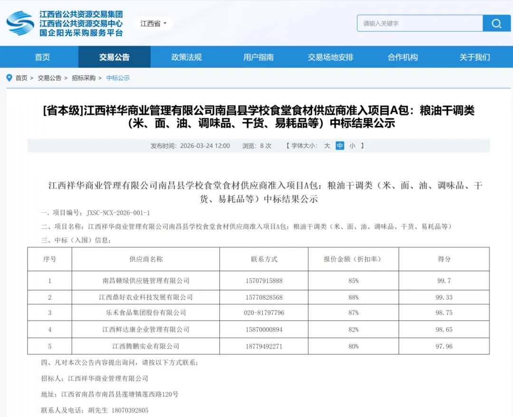Image resolution: width=513 pixels, height=417 pixels.
Task: Select the 交易公告 nav tab
Action: point(114,57)
